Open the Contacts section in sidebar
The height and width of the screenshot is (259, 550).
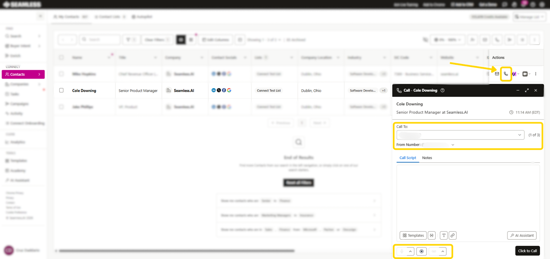pyautogui.click(x=23, y=74)
